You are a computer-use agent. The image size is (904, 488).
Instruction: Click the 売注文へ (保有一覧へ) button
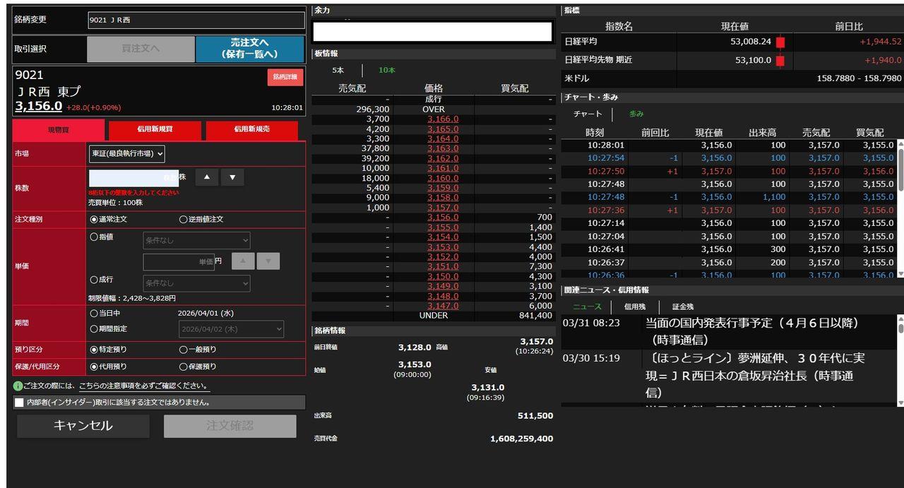tap(249, 49)
